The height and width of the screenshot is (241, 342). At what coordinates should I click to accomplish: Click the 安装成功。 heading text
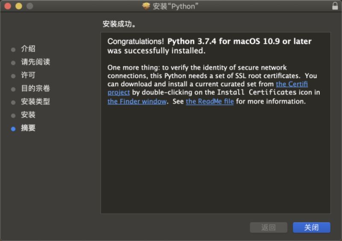pyautogui.click(x=119, y=24)
